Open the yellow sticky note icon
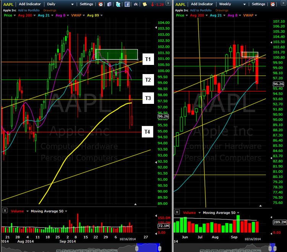Viewport: 287px width, 252px height. click(145, 4)
